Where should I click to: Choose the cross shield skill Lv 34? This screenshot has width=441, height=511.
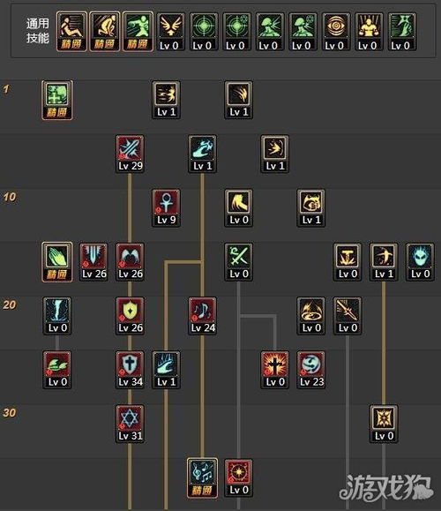tap(130, 370)
